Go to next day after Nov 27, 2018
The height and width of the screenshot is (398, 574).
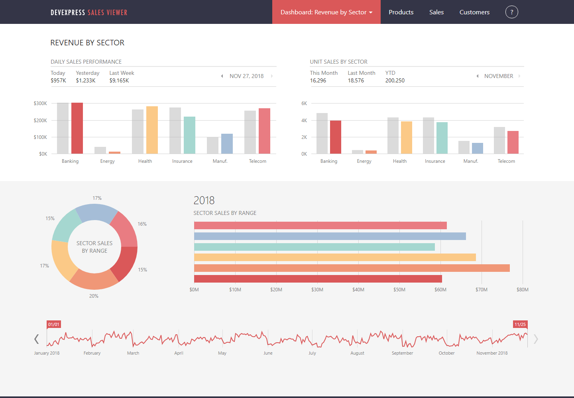(272, 76)
